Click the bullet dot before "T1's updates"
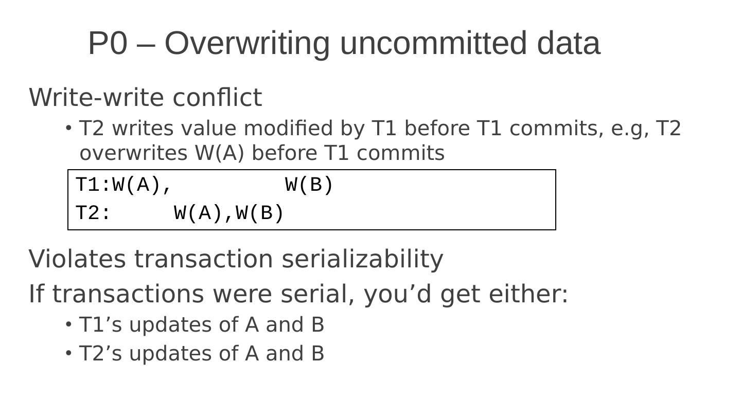The width and height of the screenshot is (741, 417). [68, 324]
